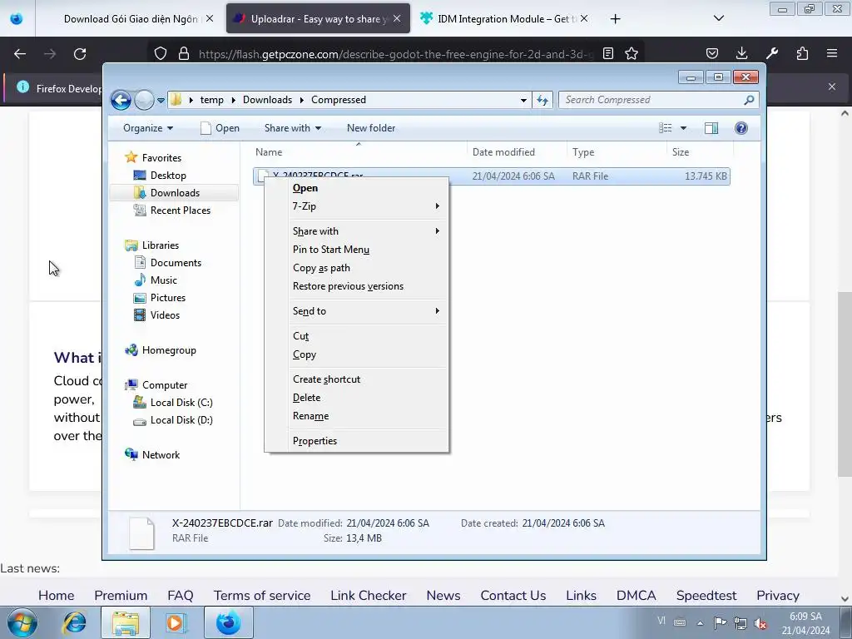The height and width of the screenshot is (639, 852).
Task: Click Explorer help question mark icon
Action: [x=741, y=128]
